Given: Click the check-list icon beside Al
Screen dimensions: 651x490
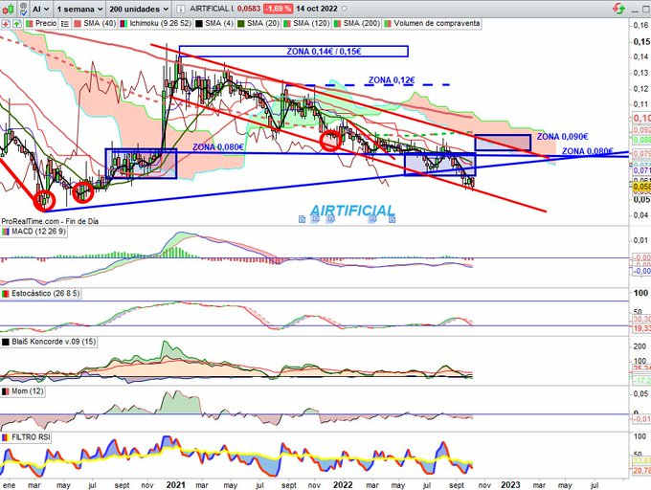Looking at the screenshot, I should (x=24, y=9).
